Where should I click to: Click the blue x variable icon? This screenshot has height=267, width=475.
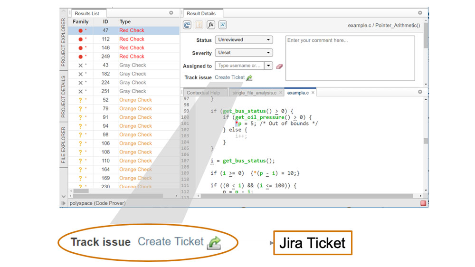[223, 25]
